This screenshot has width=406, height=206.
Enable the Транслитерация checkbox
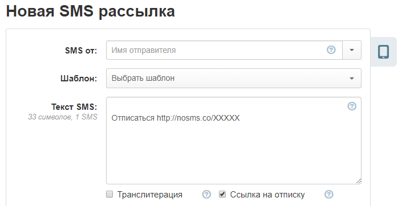pos(109,194)
